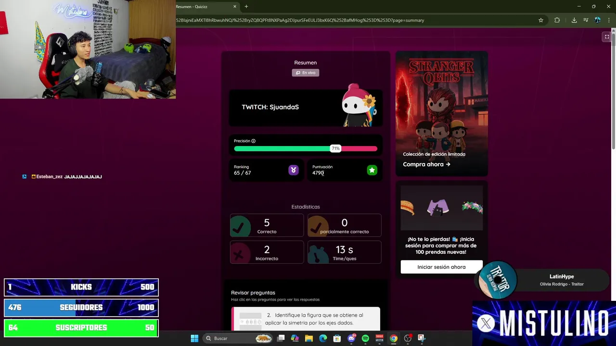Open Discord from the taskbar
616x346 pixels.
point(351,338)
